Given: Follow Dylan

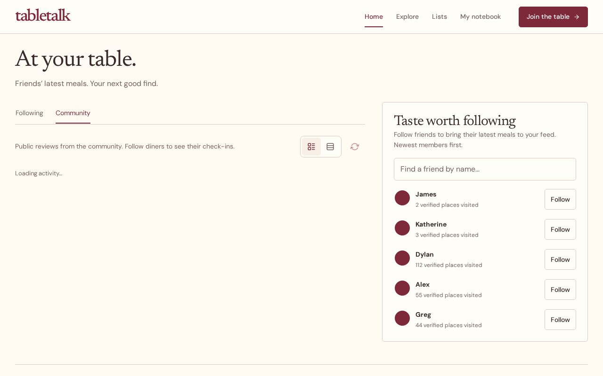Looking at the screenshot, I should pos(560,259).
